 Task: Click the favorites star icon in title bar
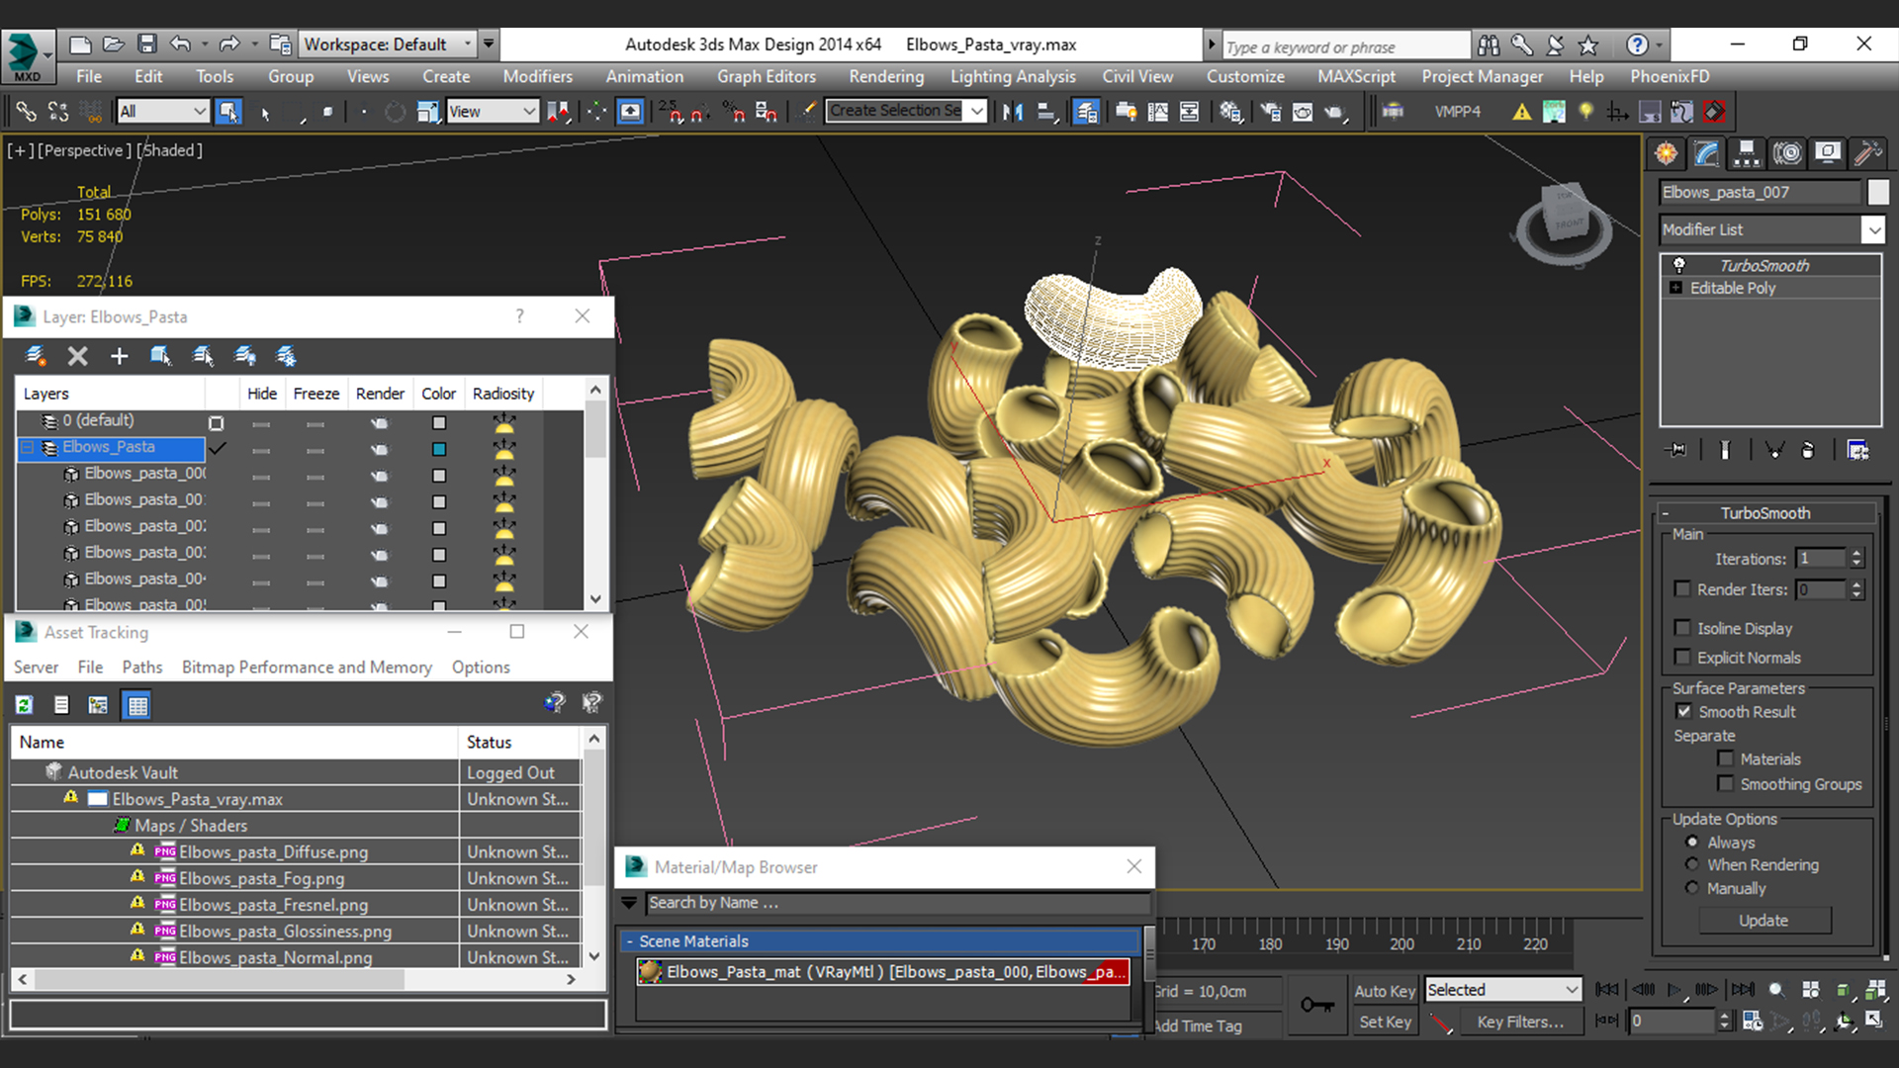tap(1588, 44)
